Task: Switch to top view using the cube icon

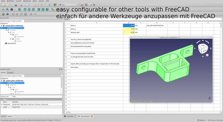Action: [x=29, y=9]
